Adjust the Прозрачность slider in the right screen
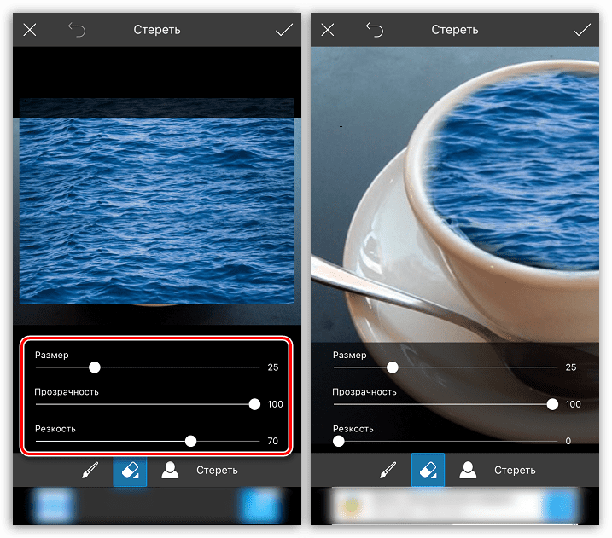This screenshot has height=538, width=612. pyautogui.click(x=552, y=404)
